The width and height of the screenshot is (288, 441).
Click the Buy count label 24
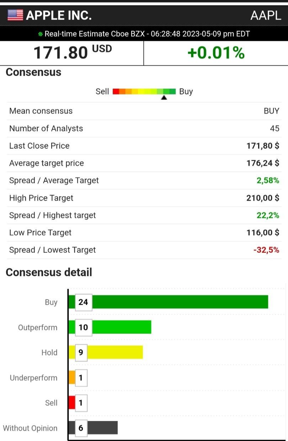(83, 302)
